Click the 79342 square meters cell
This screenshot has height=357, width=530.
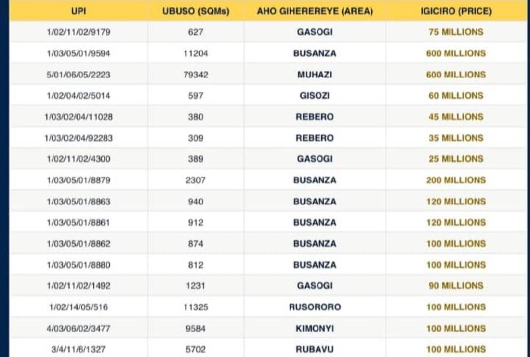196,75
